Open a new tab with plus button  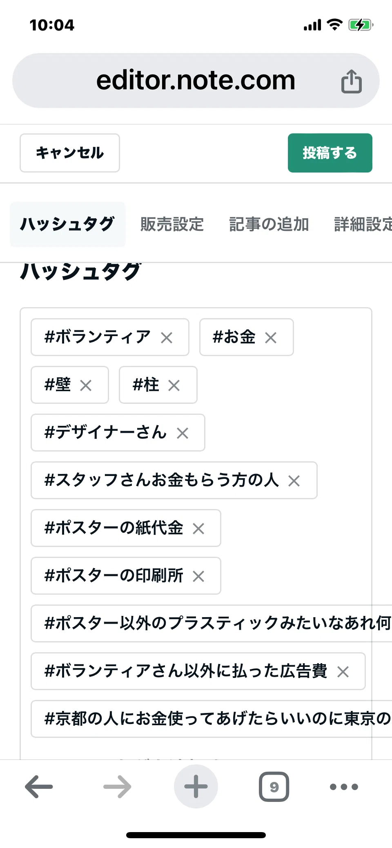[x=196, y=786]
